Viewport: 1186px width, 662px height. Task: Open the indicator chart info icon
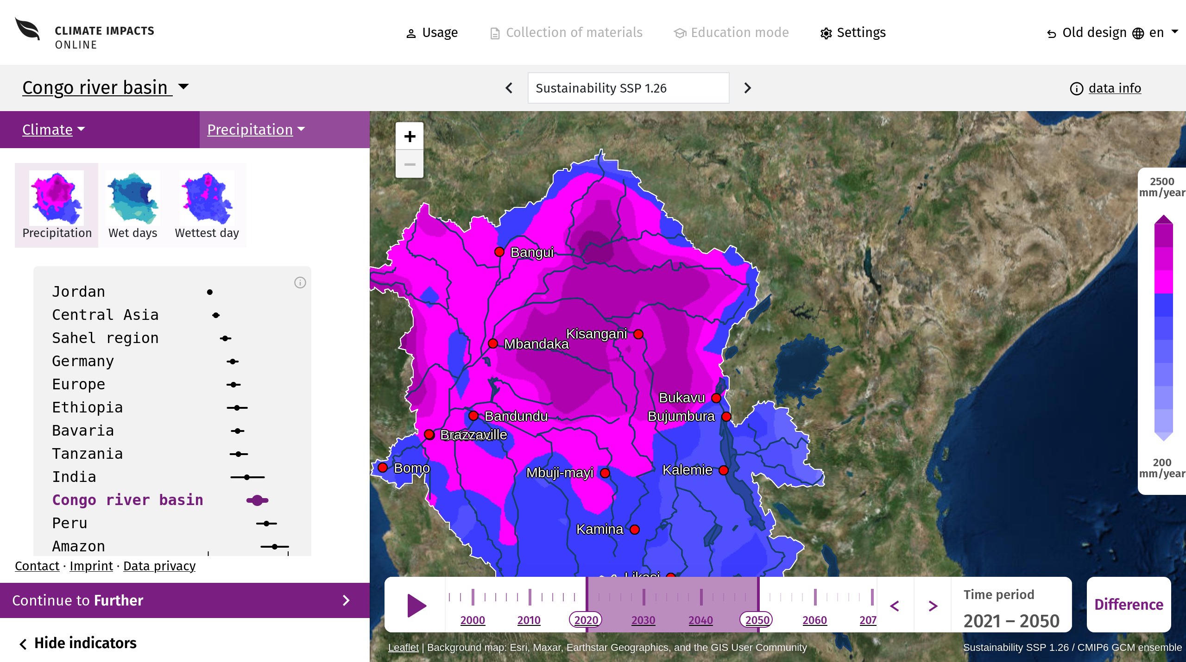coord(300,282)
